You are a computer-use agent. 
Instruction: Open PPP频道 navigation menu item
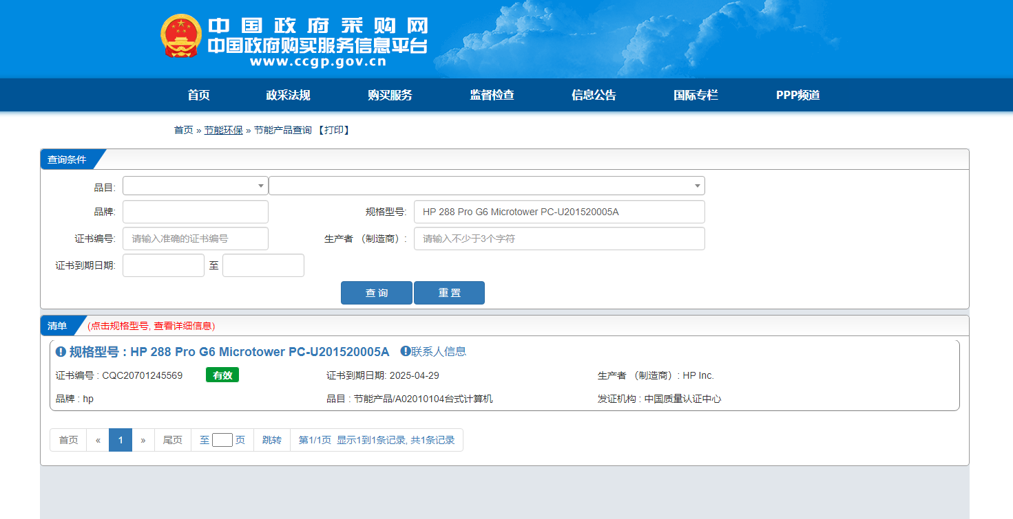(x=797, y=95)
